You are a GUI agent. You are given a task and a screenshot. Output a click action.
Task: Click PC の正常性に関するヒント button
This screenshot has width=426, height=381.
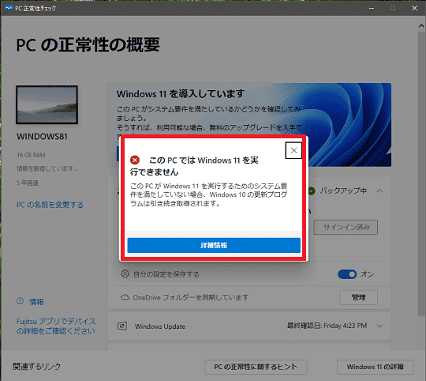click(256, 367)
